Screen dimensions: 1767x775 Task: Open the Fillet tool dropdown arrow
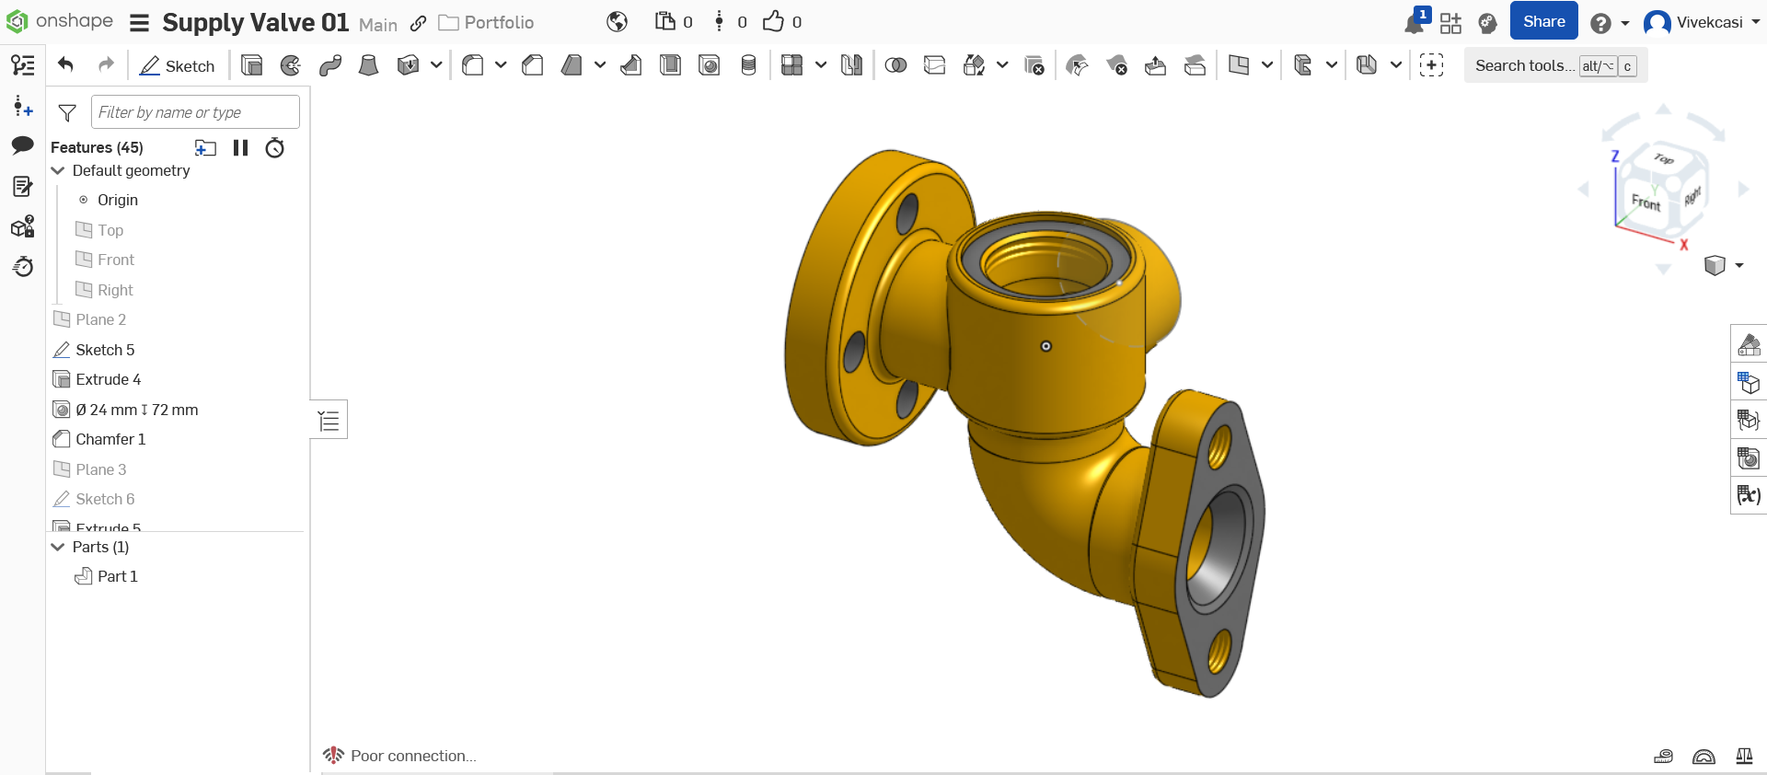[x=501, y=65]
